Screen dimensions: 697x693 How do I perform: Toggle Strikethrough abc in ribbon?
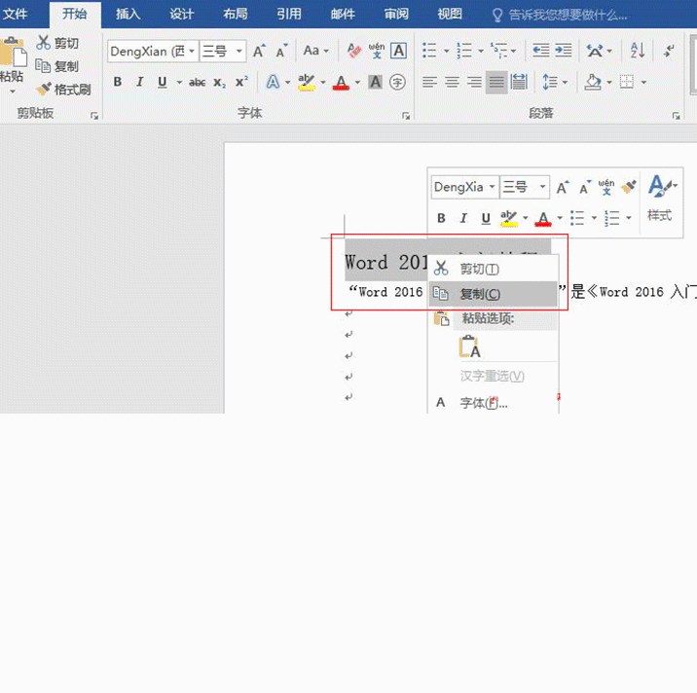click(x=197, y=82)
